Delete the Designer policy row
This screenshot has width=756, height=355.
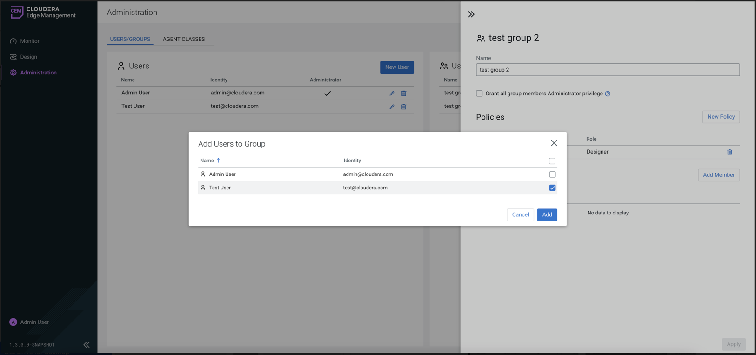click(x=729, y=152)
